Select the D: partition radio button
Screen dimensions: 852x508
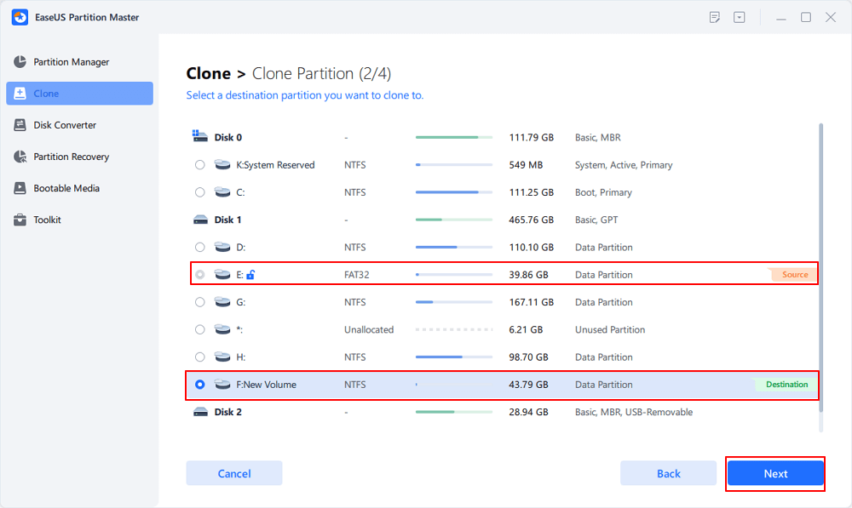(x=200, y=247)
